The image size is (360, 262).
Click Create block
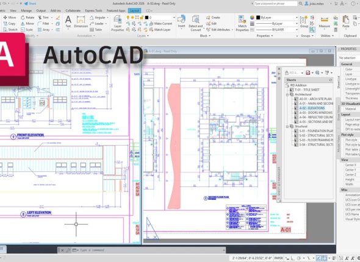click(213, 18)
